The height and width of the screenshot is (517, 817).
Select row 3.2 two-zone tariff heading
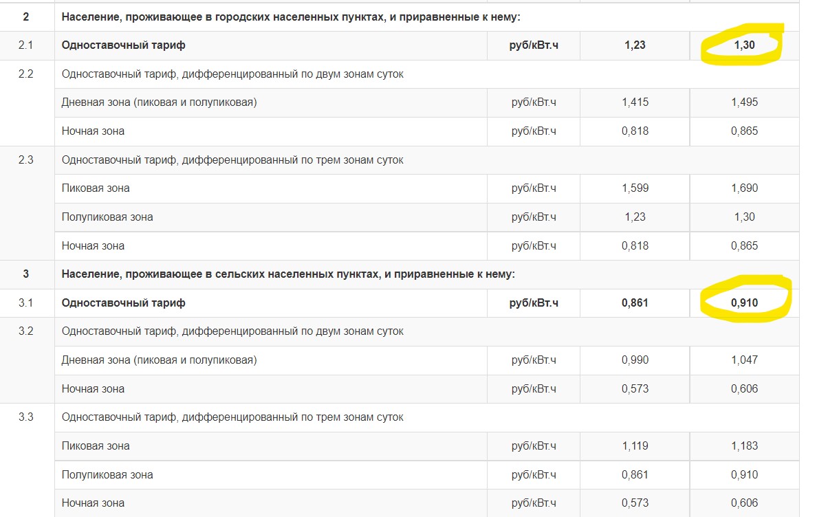pos(232,331)
